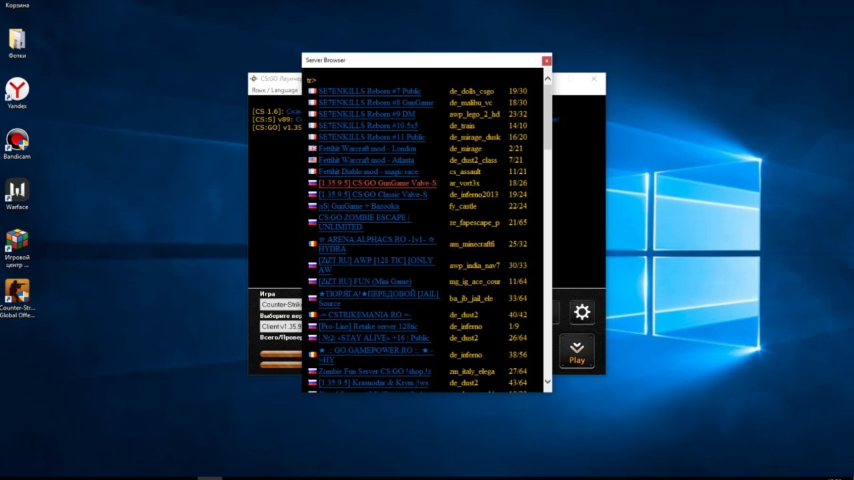Click the fy_castle map name
This screenshot has width=854, height=480.
463,206
